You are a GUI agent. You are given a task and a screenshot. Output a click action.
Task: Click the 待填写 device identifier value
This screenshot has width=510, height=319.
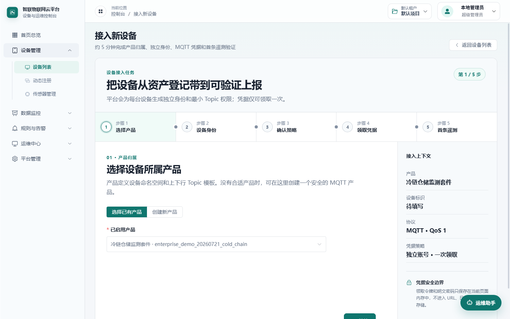[x=415, y=206]
